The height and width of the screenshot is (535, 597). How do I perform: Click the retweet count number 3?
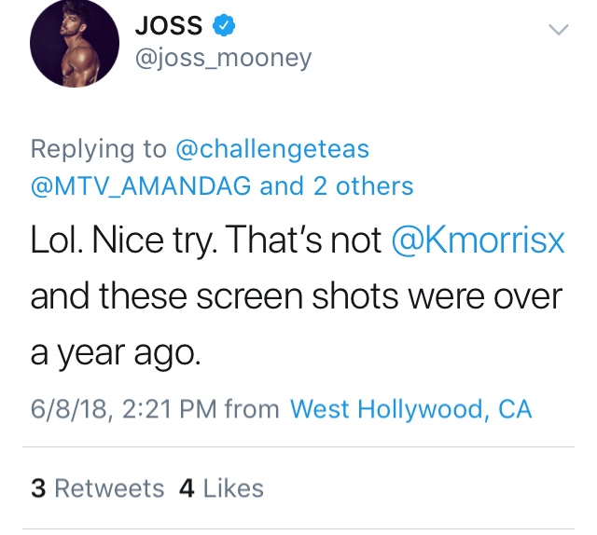[x=38, y=488]
